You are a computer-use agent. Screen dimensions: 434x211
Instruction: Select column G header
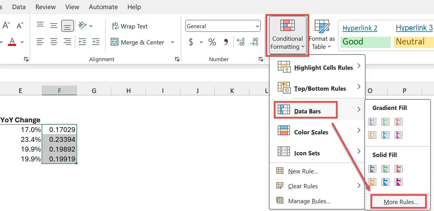pyautogui.click(x=94, y=91)
